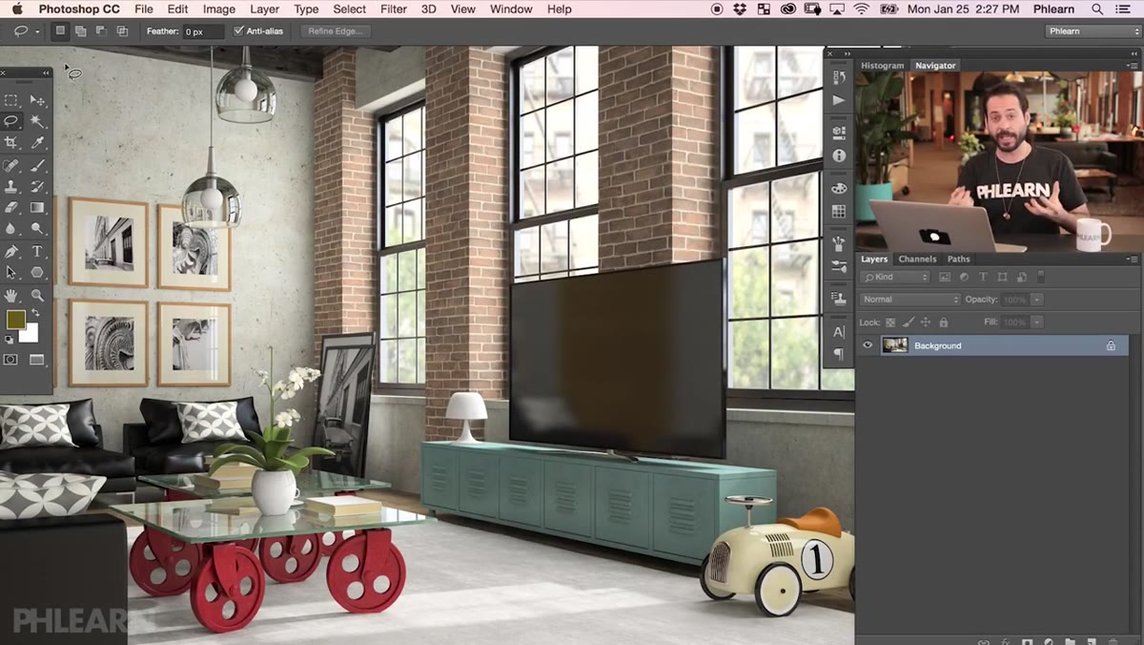Select the Blur tool
Viewport: 1144px width, 645px height.
(11, 228)
